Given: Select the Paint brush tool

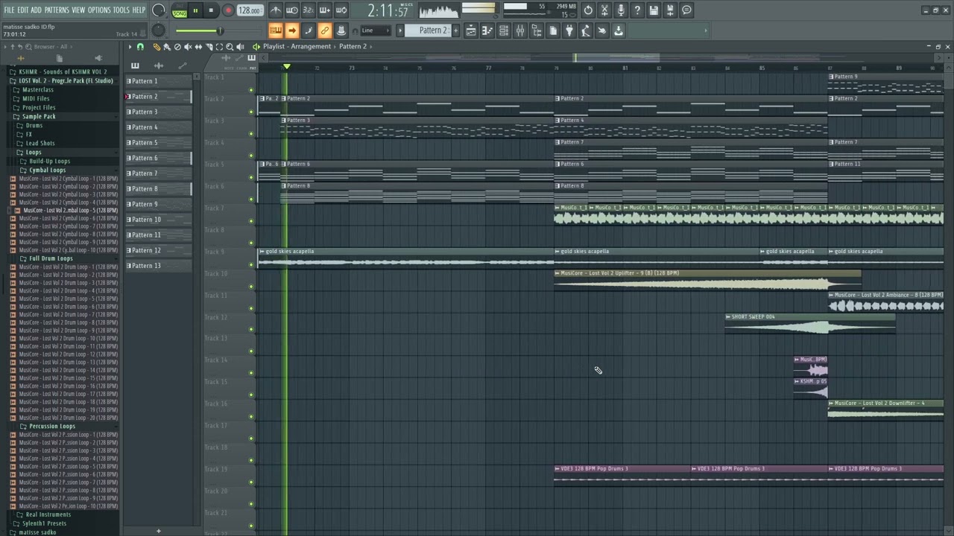Looking at the screenshot, I should click(167, 47).
